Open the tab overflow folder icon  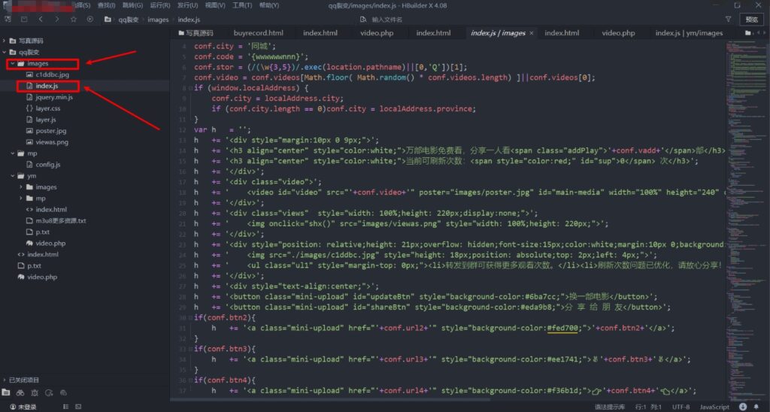[748, 33]
